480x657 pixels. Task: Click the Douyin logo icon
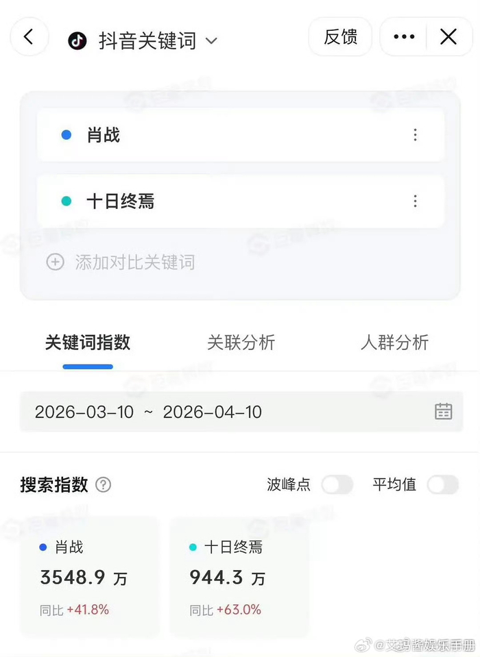point(77,40)
